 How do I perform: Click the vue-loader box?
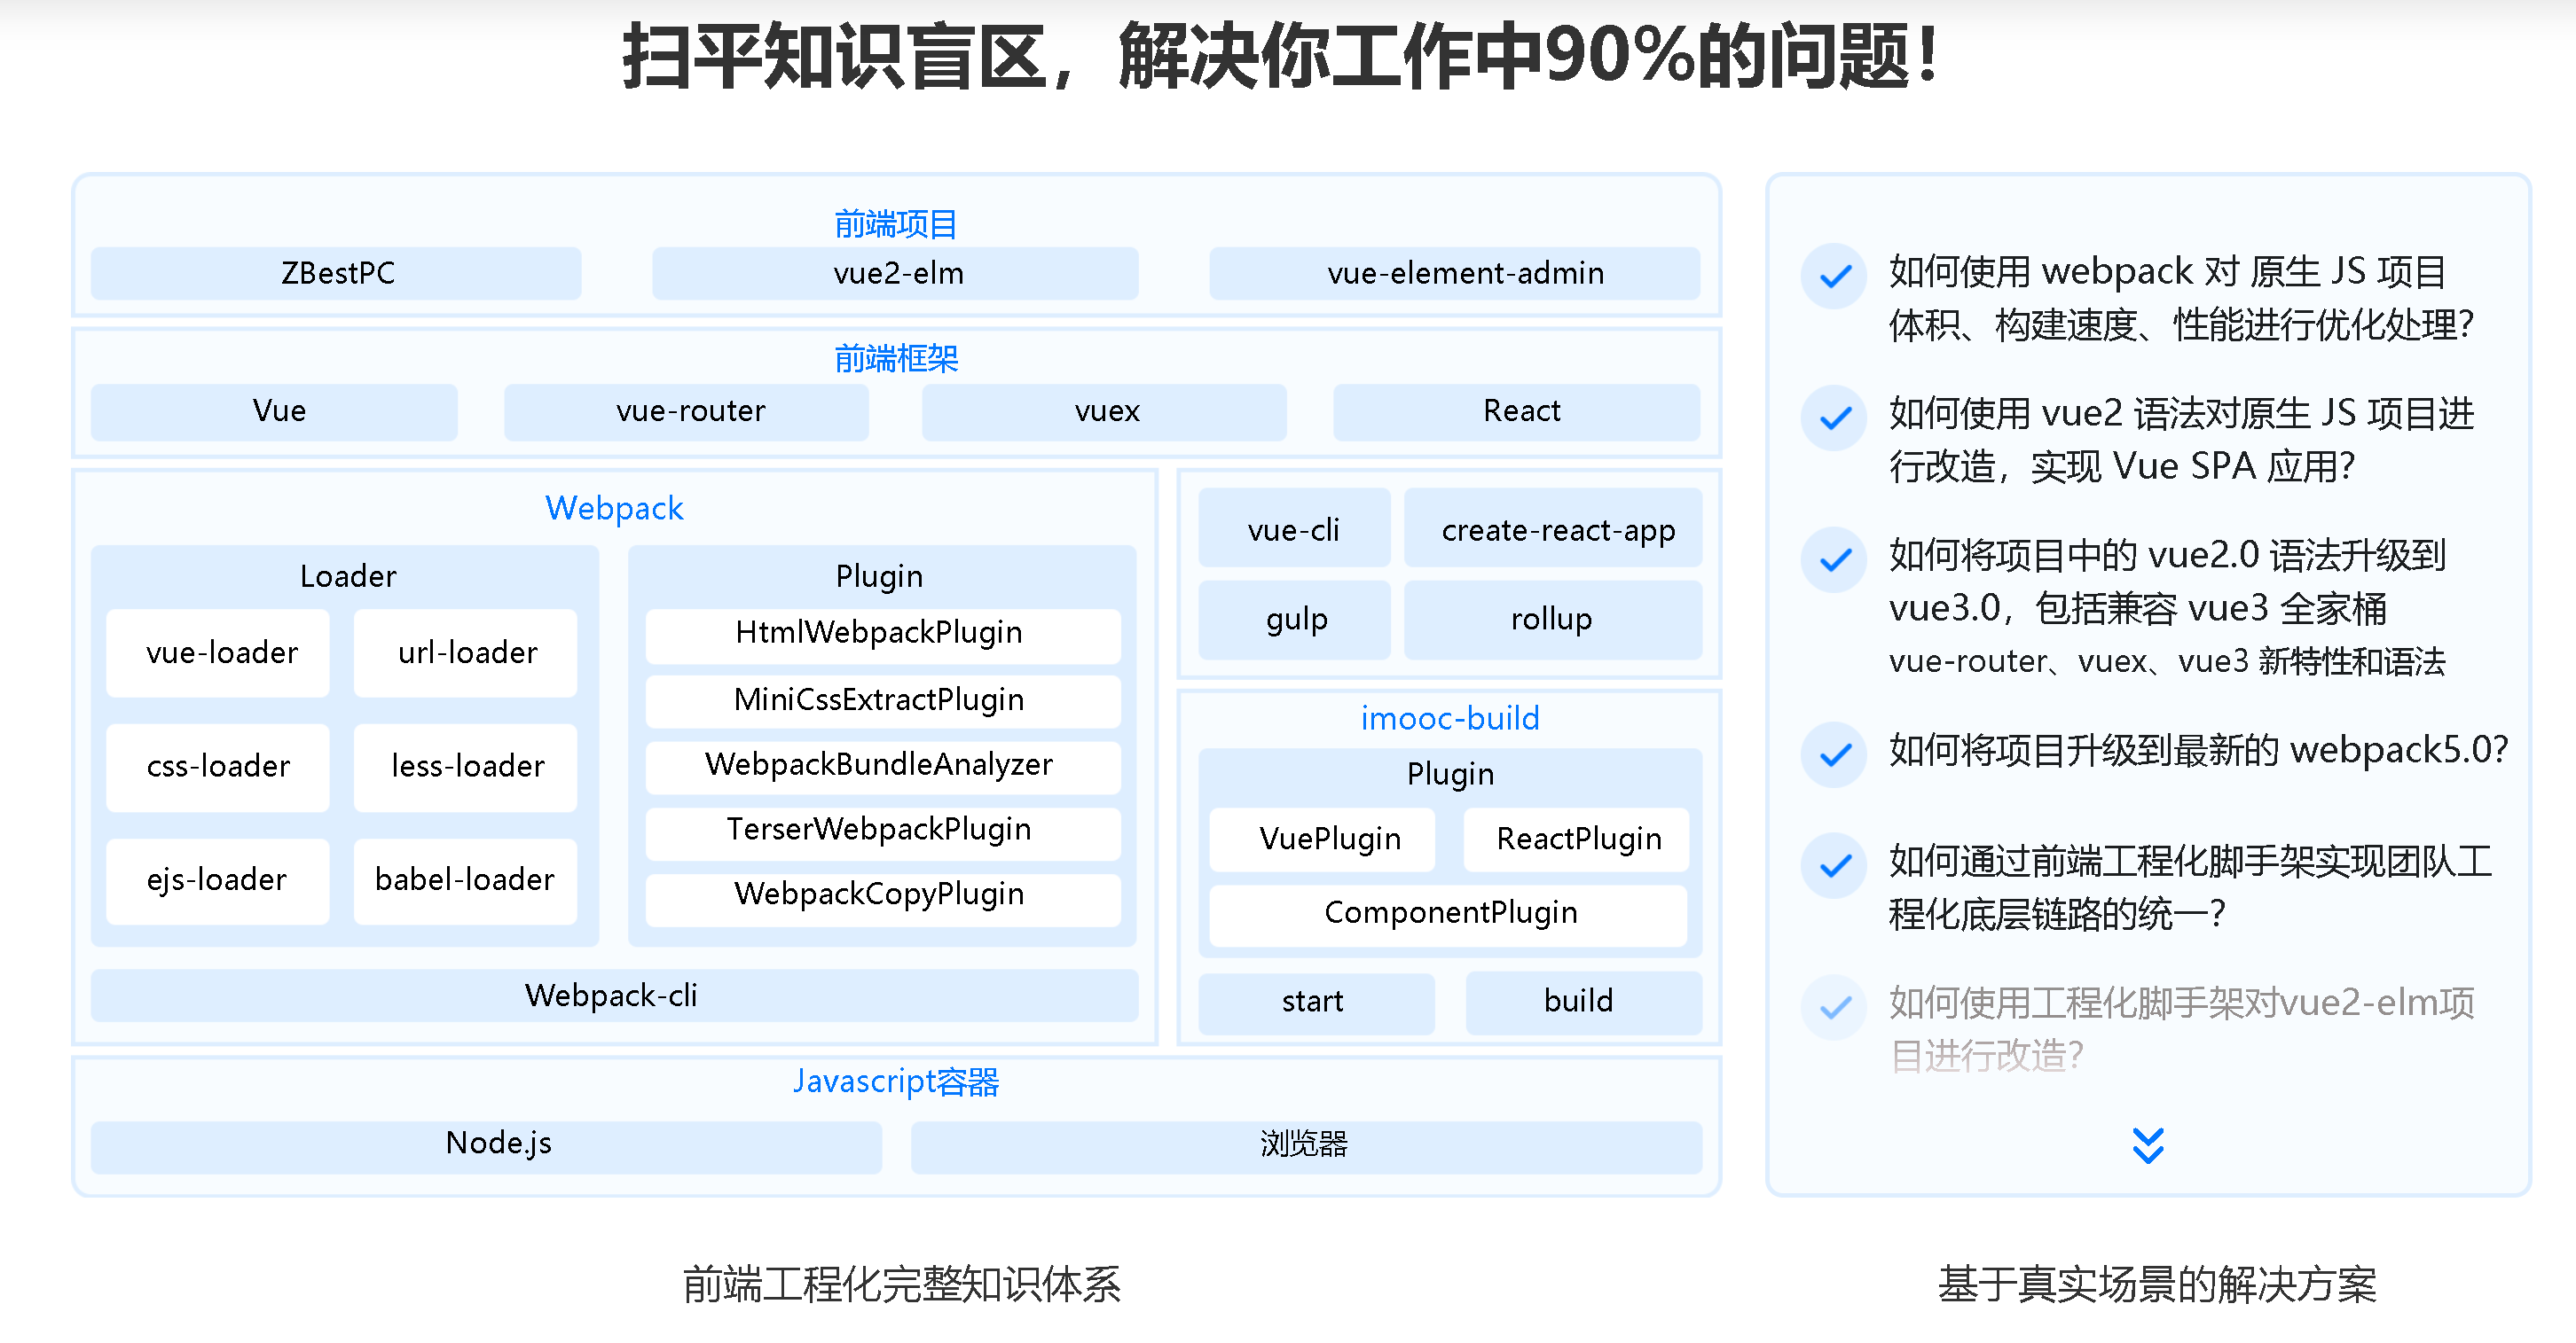218,653
